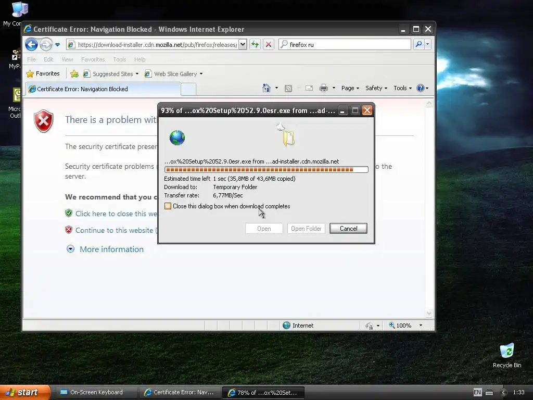
Task: Click 'Click here to close this' link
Action: (x=116, y=214)
